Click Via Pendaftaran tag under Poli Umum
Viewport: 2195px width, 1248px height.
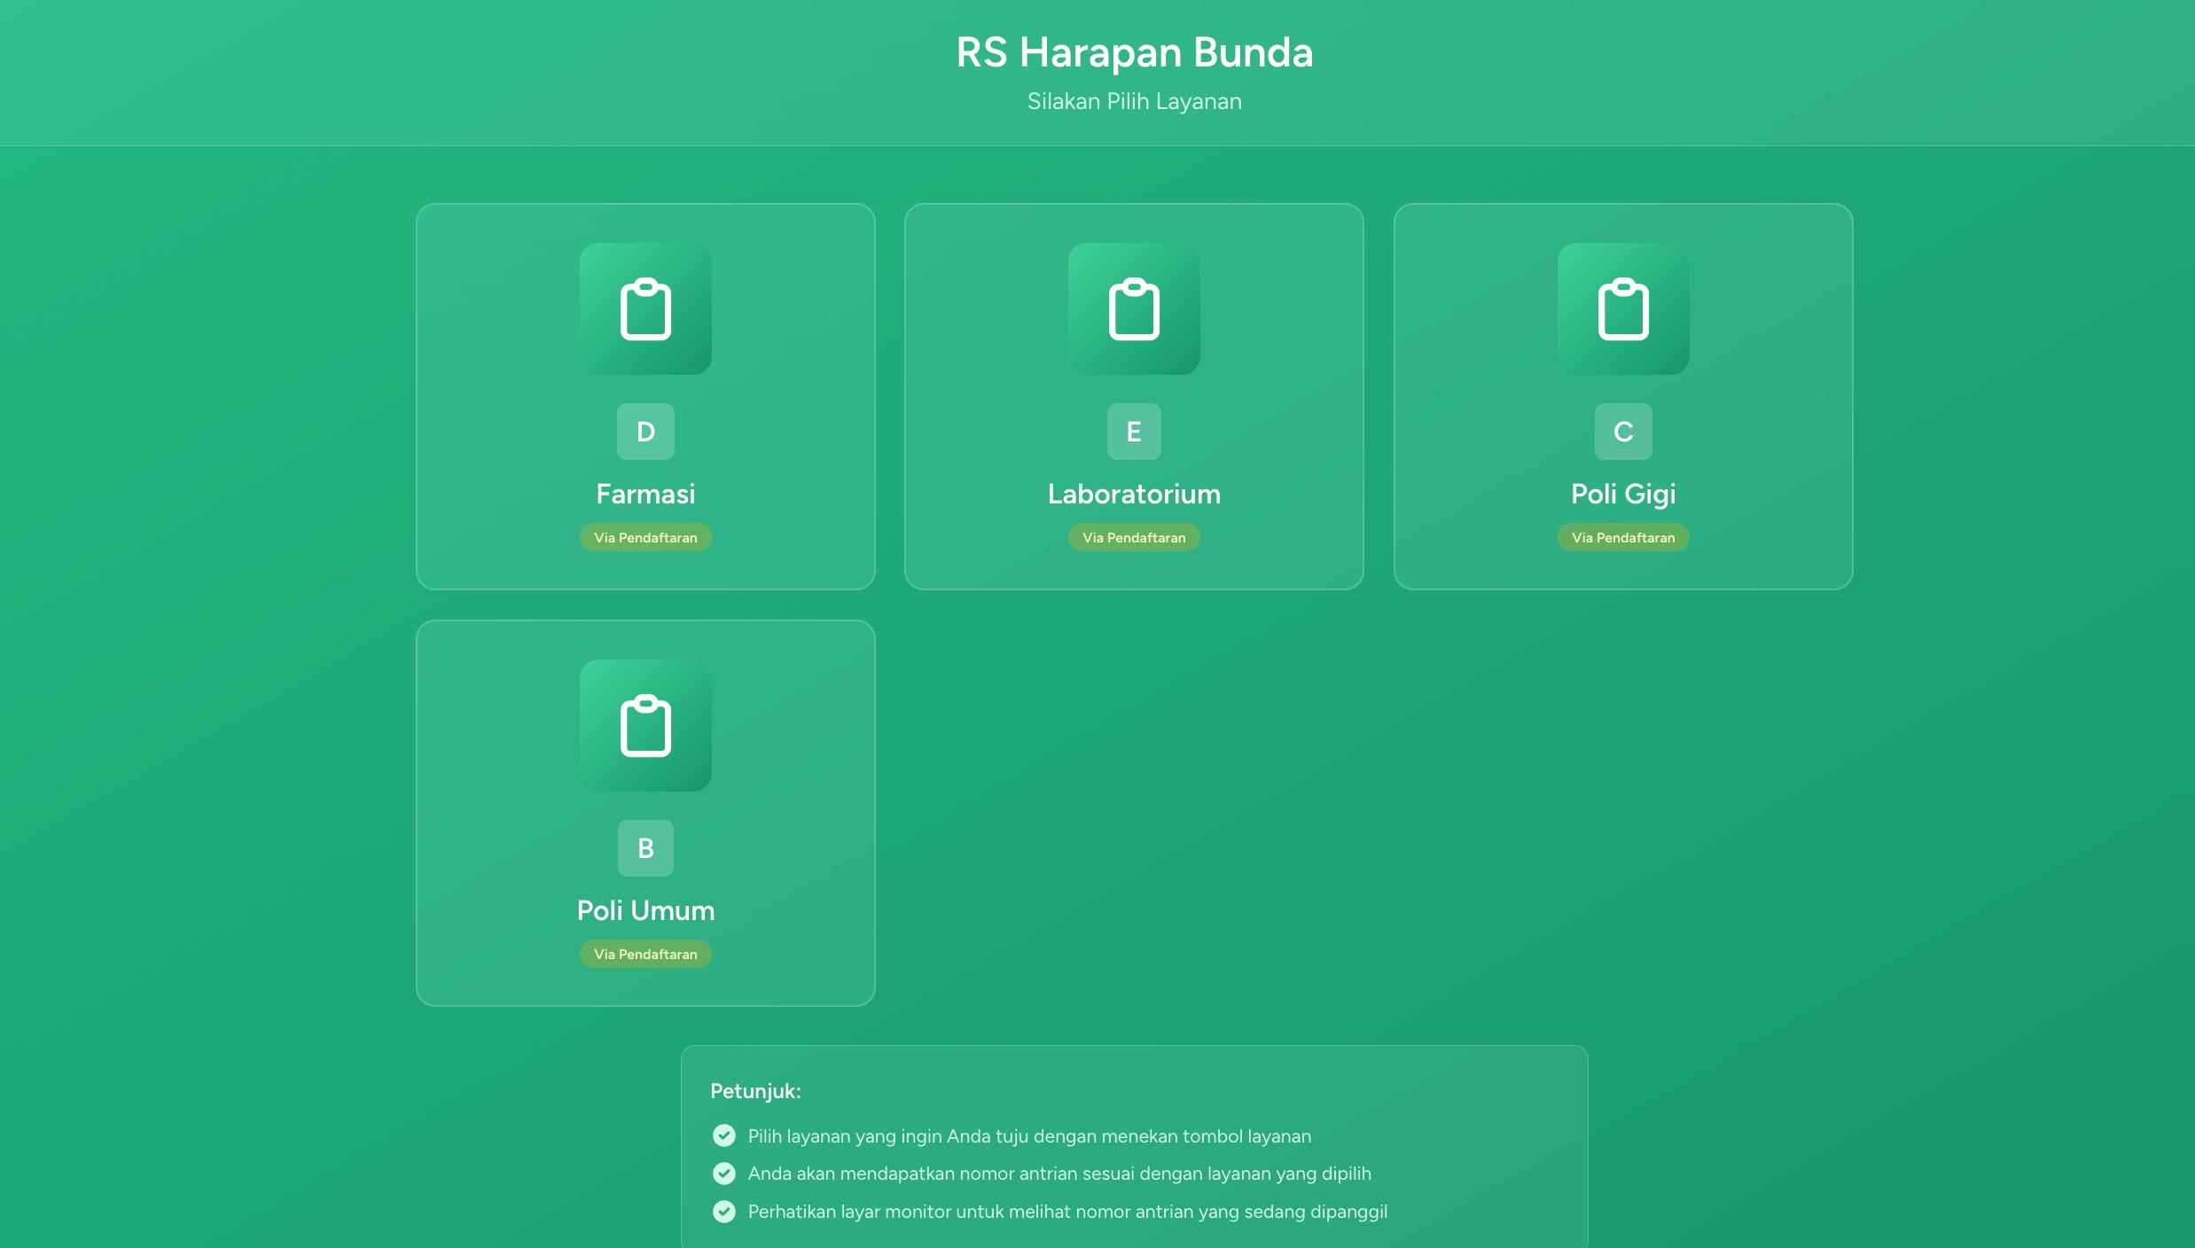pos(645,954)
